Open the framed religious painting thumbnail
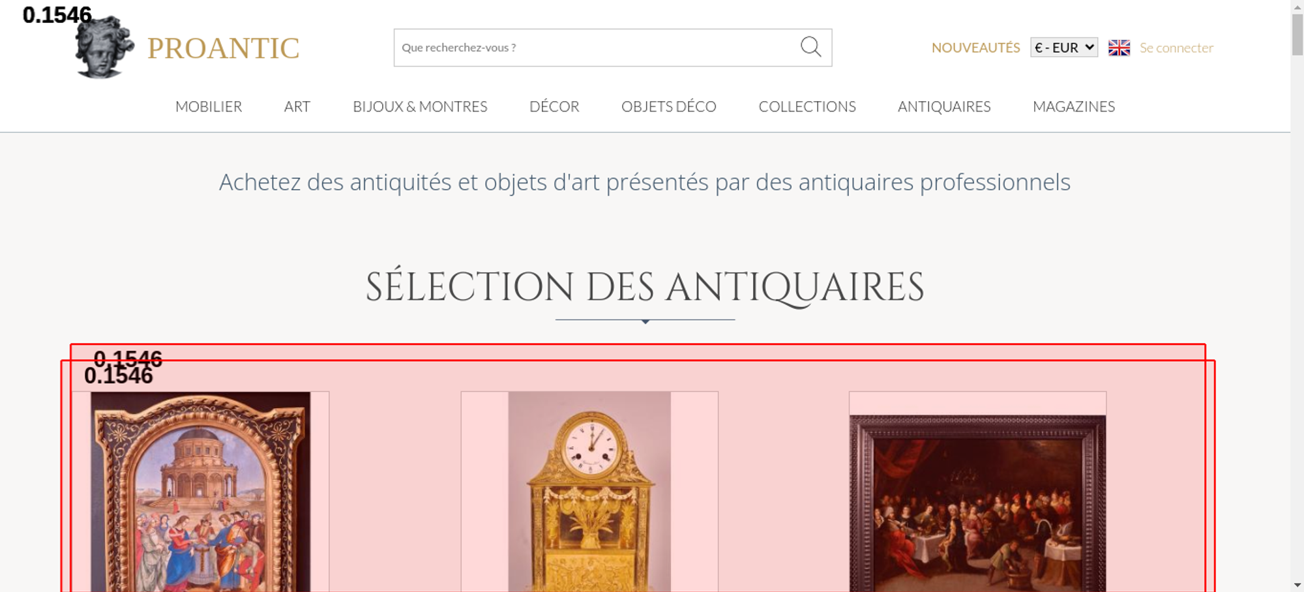The width and height of the screenshot is (1304, 592). pyautogui.click(x=200, y=492)
